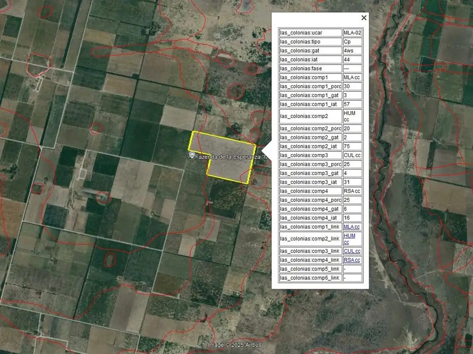Click the Fazenda de la Esperanza place marker
The image size is (473, 354).
(192, 156)
